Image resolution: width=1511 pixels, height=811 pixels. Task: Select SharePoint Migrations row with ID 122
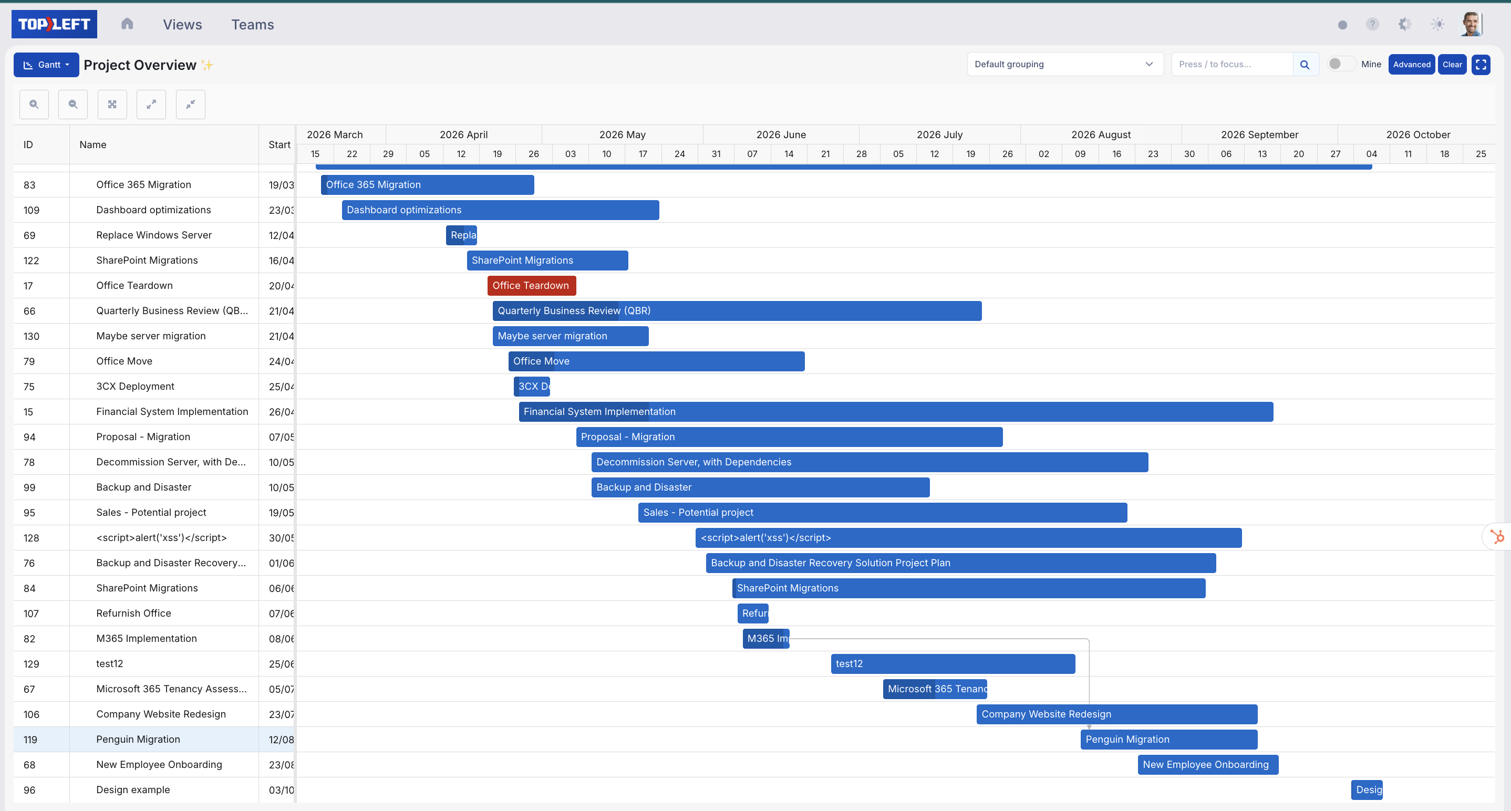[147, 261]
